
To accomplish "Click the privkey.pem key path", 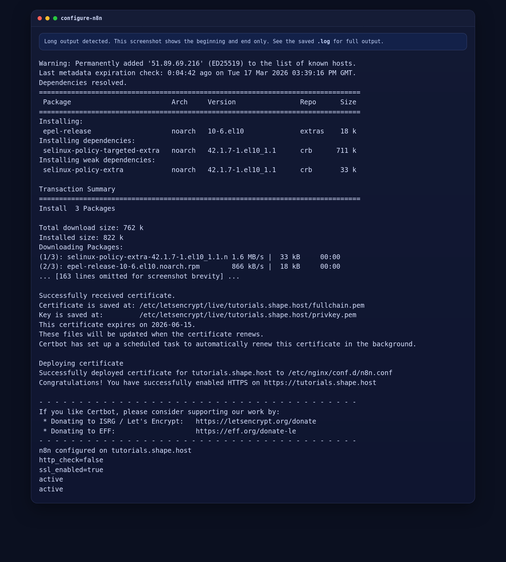I will tap(248, 315).
